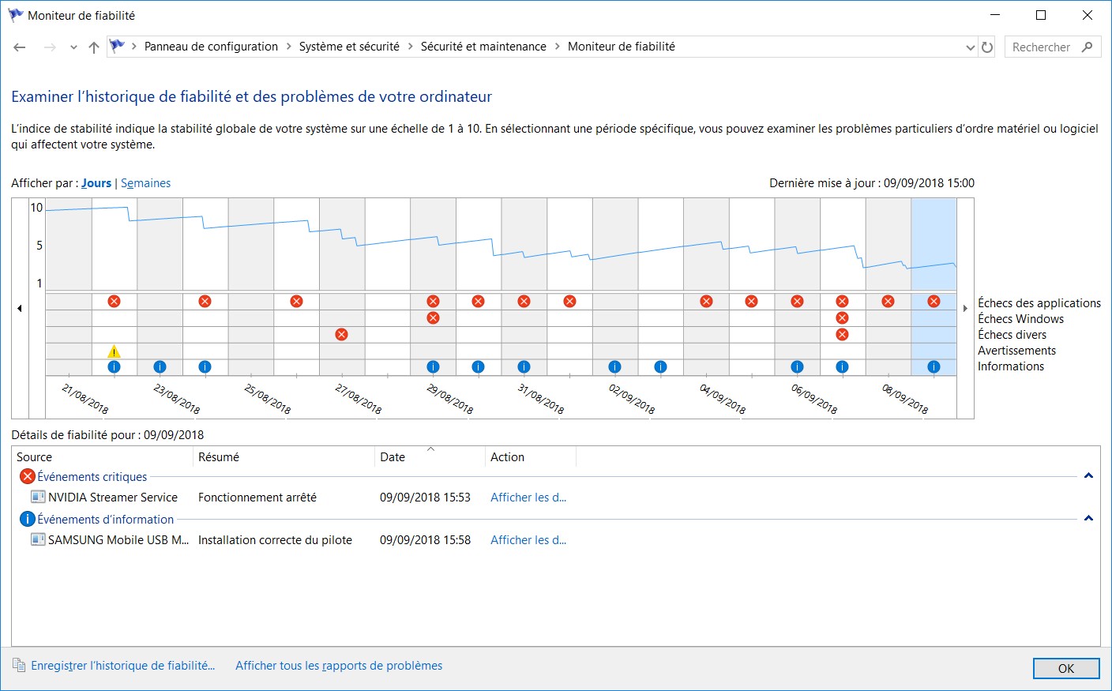Select the application failure icon for 26/08/2018
The width and height of the screenshot is (1112, 691).
(x=296, y=301)
